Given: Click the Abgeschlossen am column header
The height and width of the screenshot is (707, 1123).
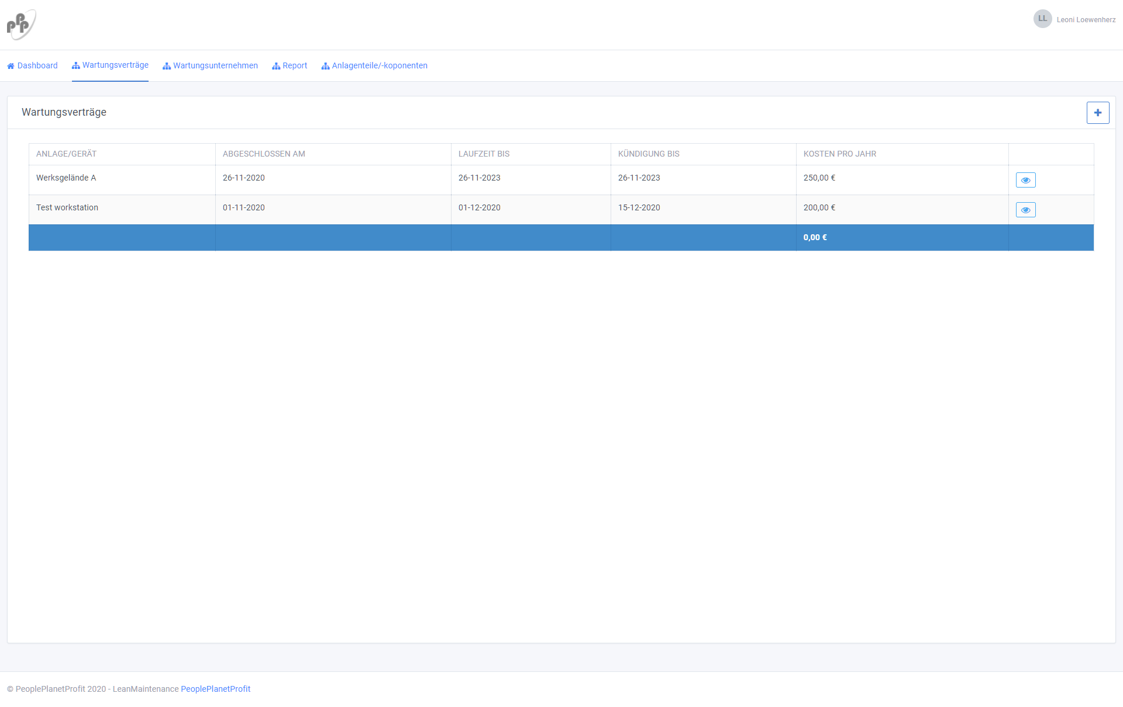Looking at the screenshot, I should [x=264, y=154].
